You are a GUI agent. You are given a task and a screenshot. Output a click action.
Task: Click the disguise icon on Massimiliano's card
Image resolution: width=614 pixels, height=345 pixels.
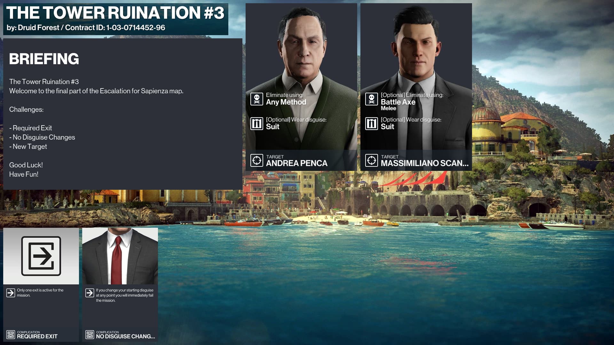coord(371,124)
